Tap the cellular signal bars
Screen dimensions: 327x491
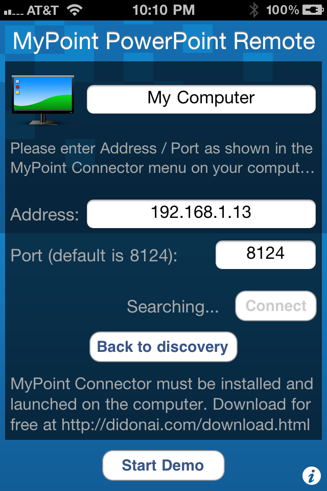coord(13,12)
